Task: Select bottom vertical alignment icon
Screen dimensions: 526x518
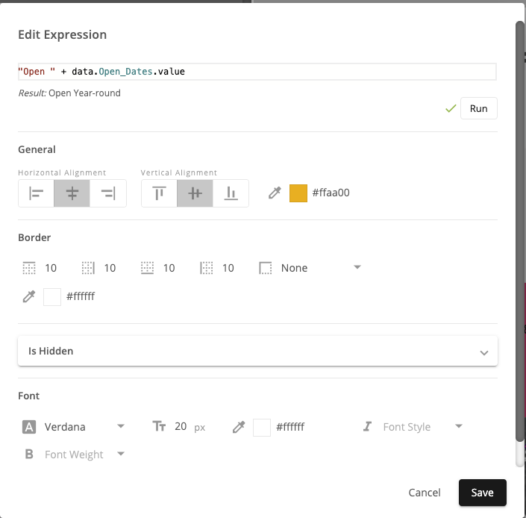Action: (x=231, y=193)
